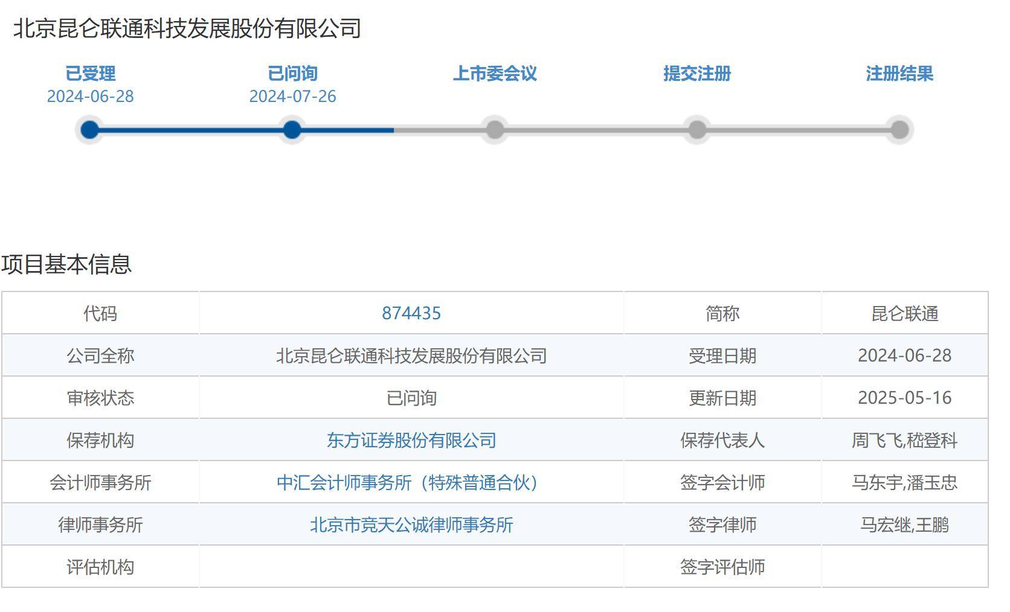Open 北京市竞天公诚律师事务所 law firm link
The image size is (1010, 612).
tap(411, 524)
